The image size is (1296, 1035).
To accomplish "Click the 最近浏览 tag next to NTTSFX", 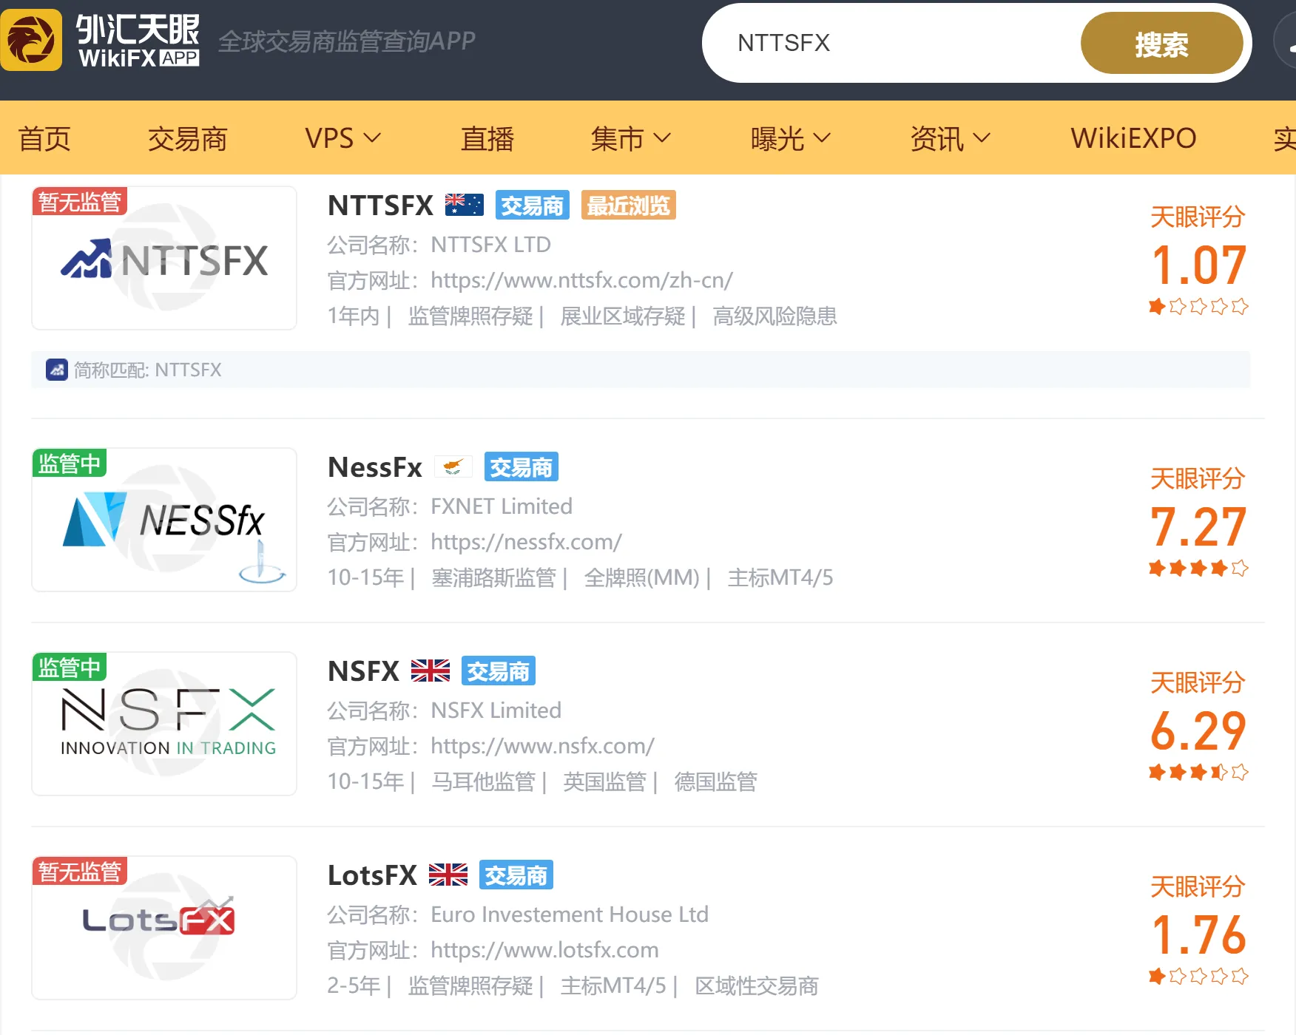I will (x=628, y=205).
